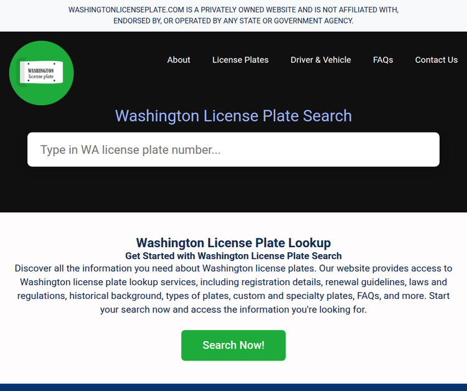Click the Washington License Plate Search heading
This screenshot has height=391, width=467.
(233, 116)
